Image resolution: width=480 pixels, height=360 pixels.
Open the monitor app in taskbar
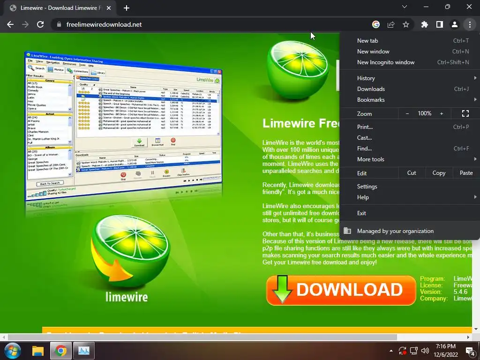(x=83, y=351)
